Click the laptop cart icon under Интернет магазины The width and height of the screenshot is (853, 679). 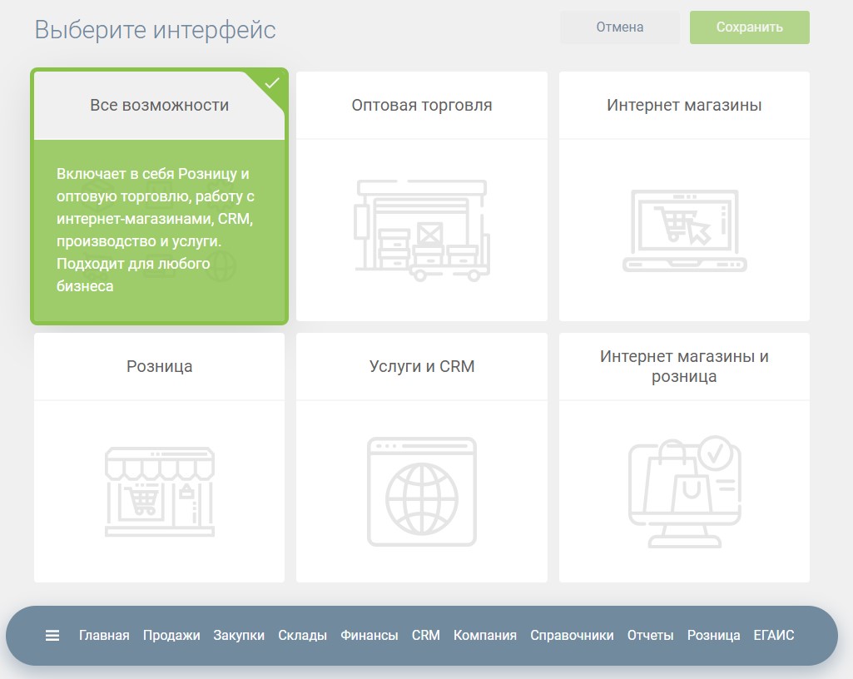pos(684,230)
